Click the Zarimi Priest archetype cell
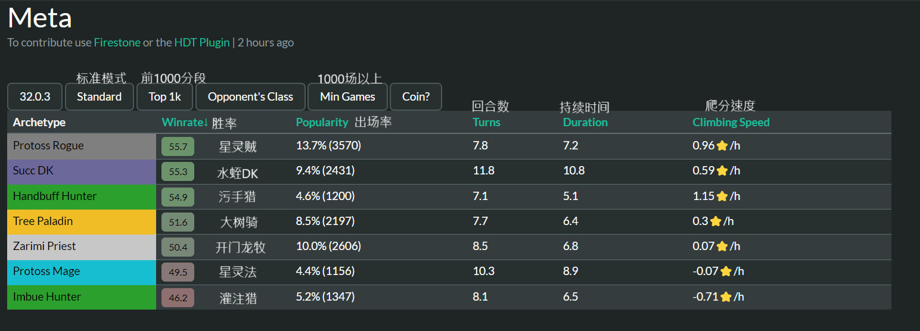Viewport: 920px width, 331px height. tap(45, 246)
